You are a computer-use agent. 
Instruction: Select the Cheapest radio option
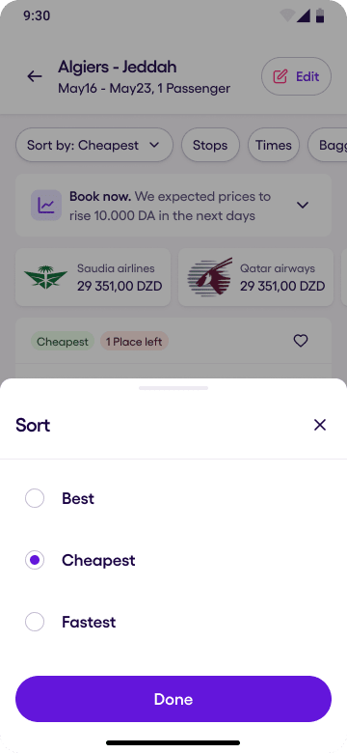(x=35, y=561)
